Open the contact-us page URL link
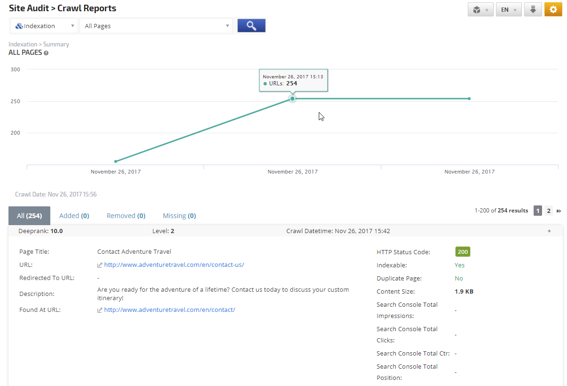This screenshot has width=567, height=386. (x=174, y=265)
